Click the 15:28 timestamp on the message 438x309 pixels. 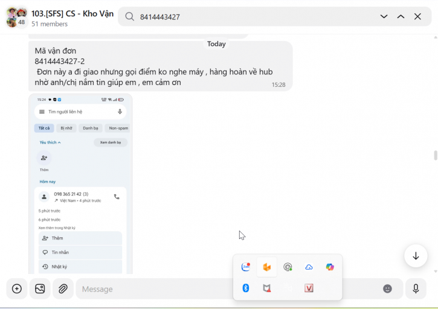279,85
